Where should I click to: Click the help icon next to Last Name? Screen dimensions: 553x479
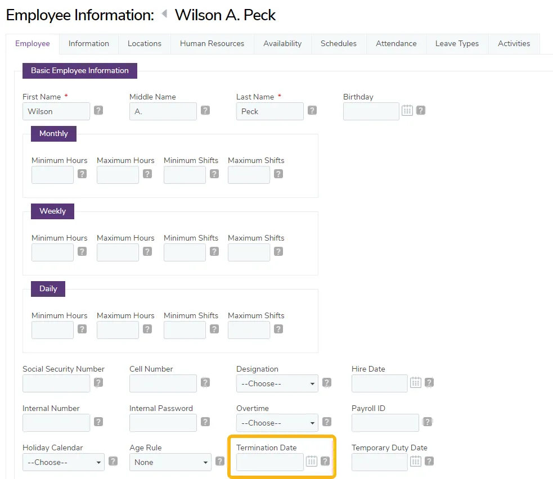[312, 110]
